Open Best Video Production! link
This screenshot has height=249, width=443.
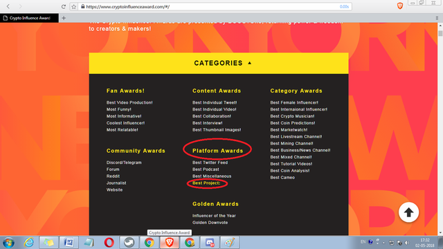129,102
